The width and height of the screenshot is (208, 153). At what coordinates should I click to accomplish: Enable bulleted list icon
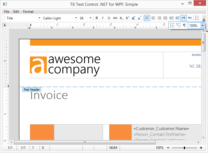197,18
